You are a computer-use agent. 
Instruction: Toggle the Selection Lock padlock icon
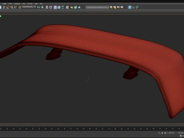[162, 133]
